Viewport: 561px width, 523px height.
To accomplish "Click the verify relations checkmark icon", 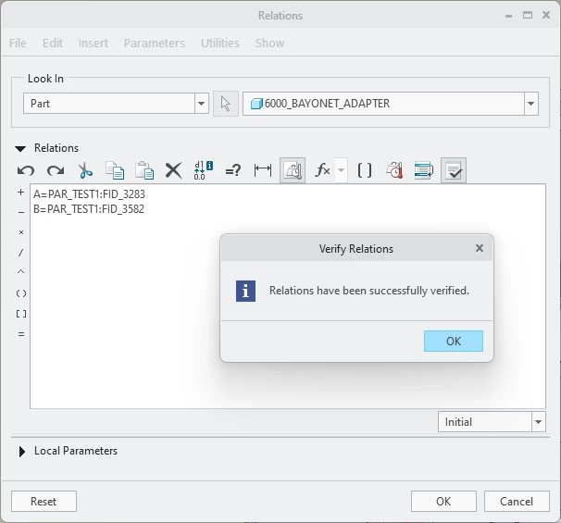I will pos(454,170).
